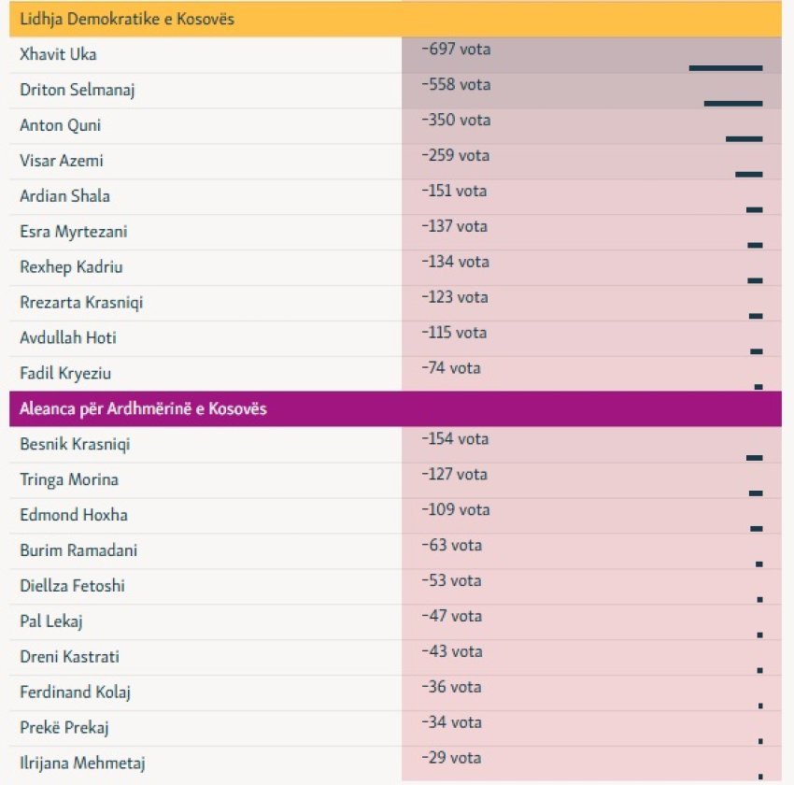Click the −109 vota cell
The height and width of the screenshot is (785, 794).
click(455, 511)
